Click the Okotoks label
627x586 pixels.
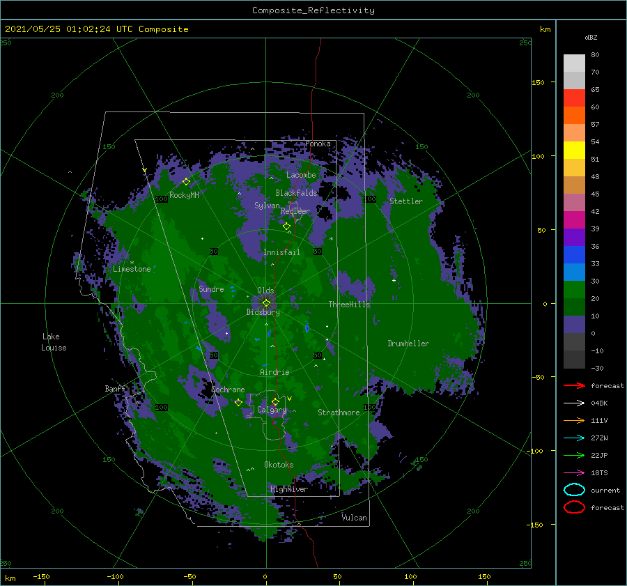pyautogui.click(x=279, y=465)
